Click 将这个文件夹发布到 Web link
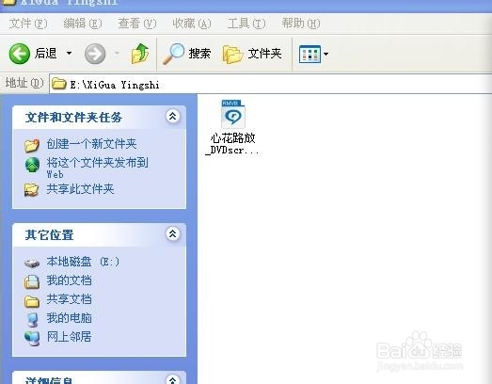The height and width of the screenshot is (384, 492). click(x=97, y=168)
